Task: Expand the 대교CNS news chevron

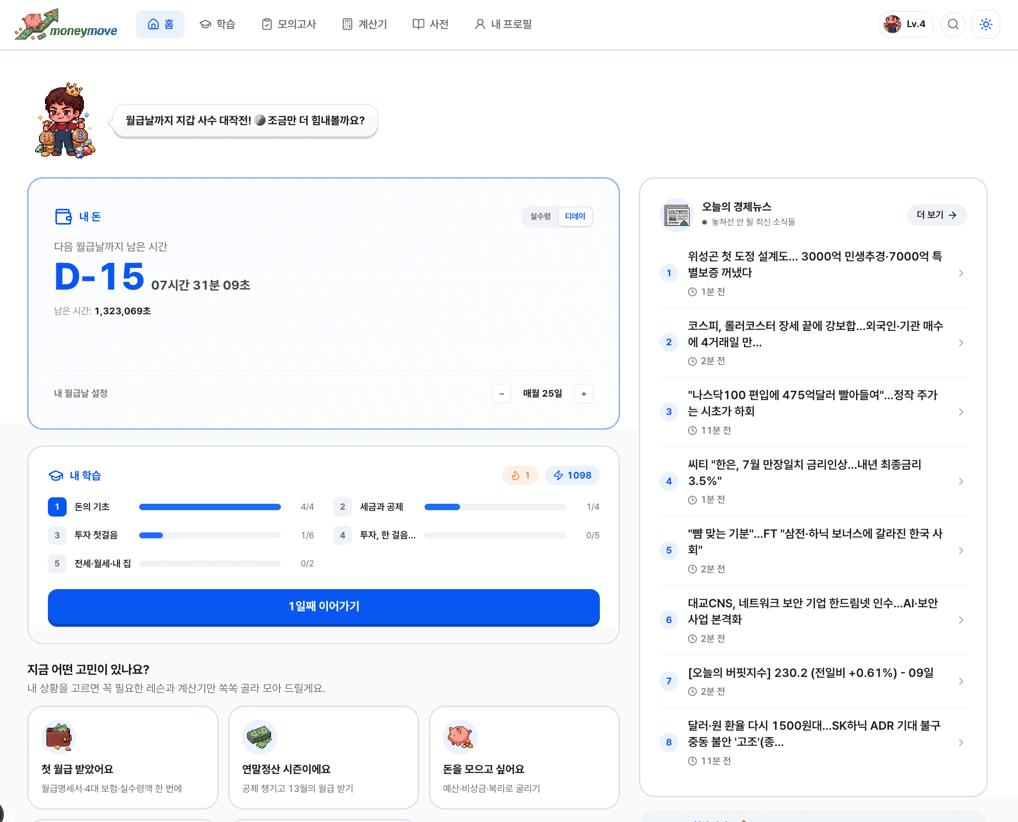Action: click(961, 620)
